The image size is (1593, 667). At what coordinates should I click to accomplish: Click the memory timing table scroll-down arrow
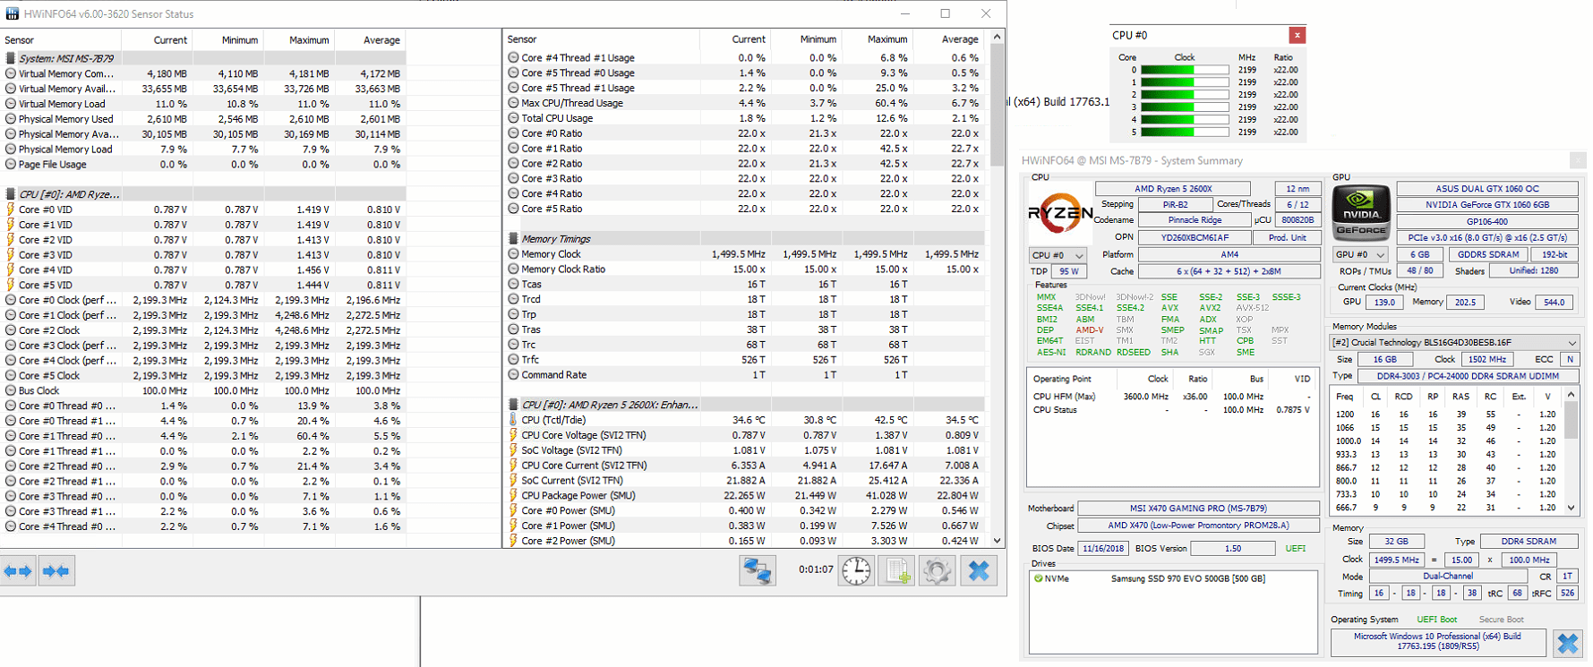click(1572, 508)
